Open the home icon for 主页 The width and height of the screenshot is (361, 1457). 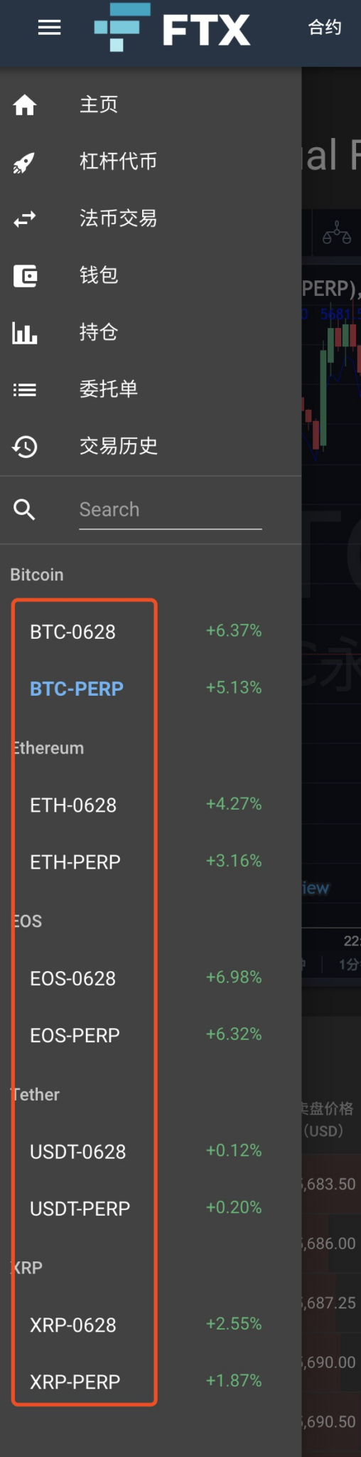click(x=24, y=105)
